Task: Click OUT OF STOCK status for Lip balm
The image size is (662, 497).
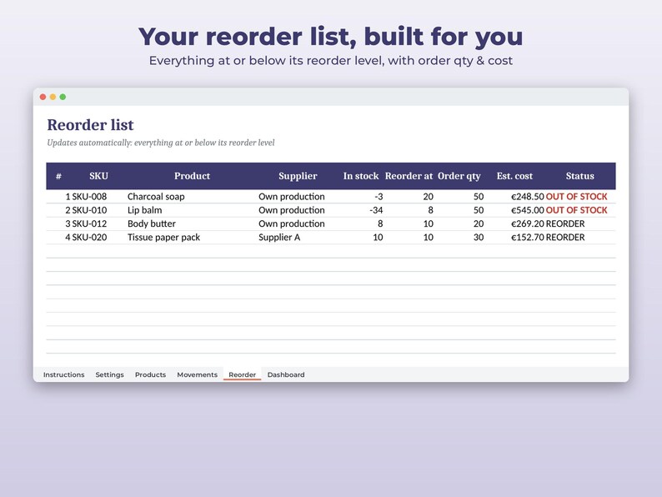Action: point(576,210)
